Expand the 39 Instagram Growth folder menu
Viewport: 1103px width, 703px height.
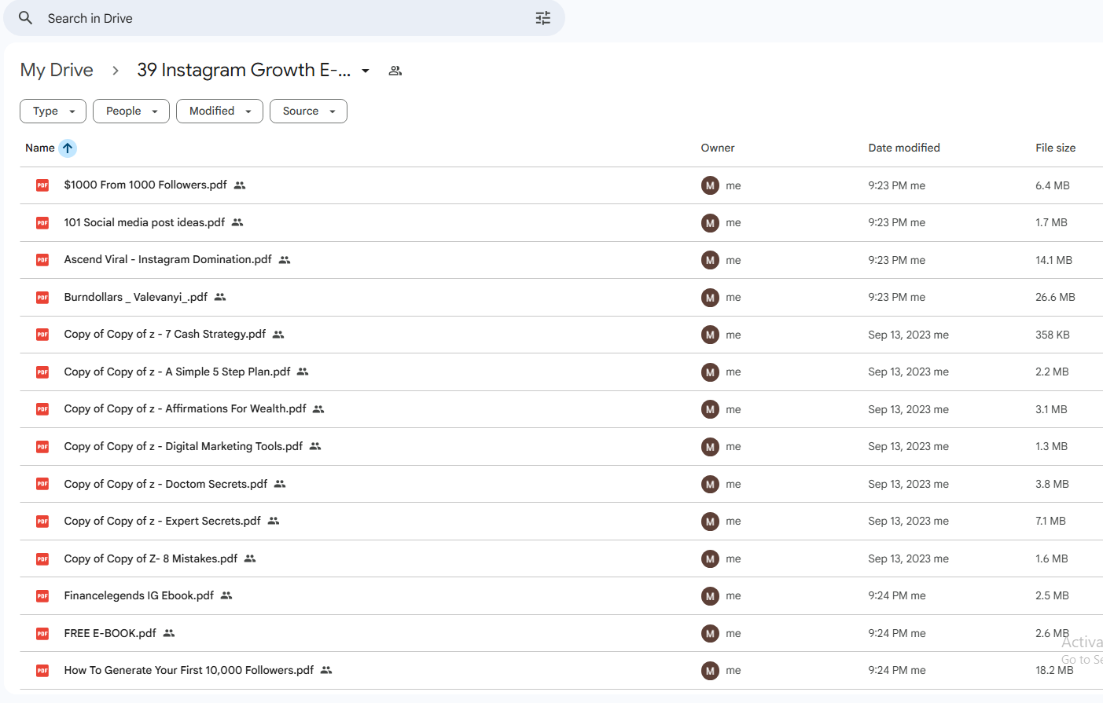click(x=366, y=71)
